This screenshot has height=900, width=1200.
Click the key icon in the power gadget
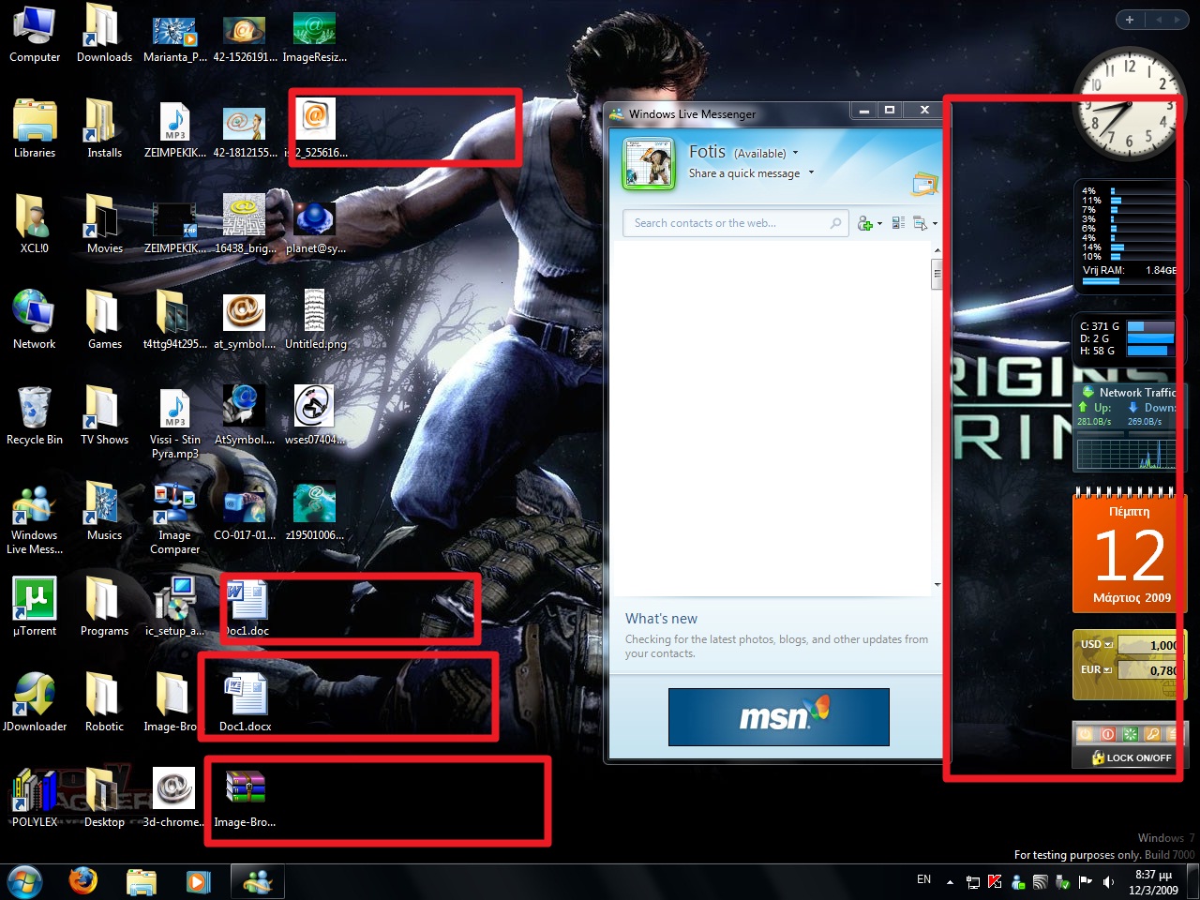(1152, 734)
